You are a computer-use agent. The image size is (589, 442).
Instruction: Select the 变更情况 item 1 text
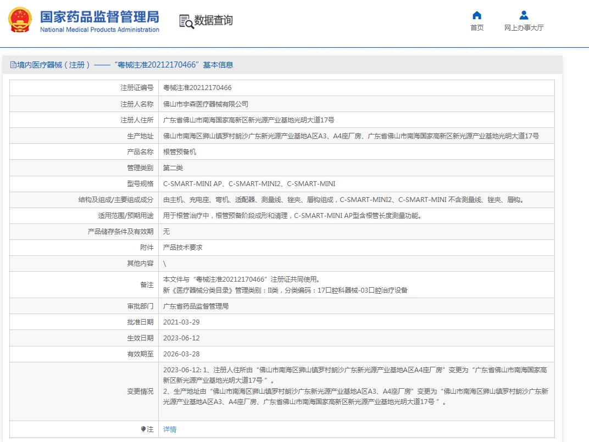355,375
